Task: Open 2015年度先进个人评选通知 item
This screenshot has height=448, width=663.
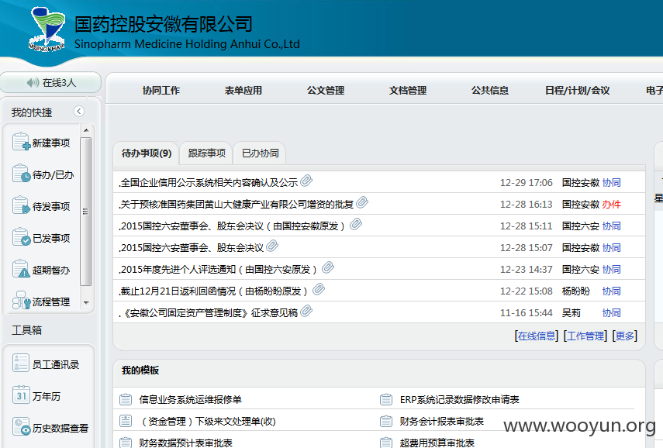Action: pyautogui.click(x=218, y=270)
